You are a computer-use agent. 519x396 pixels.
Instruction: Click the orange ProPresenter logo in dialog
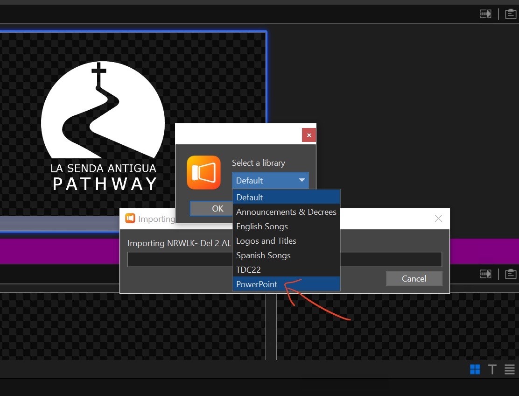[x=203, y=172]
